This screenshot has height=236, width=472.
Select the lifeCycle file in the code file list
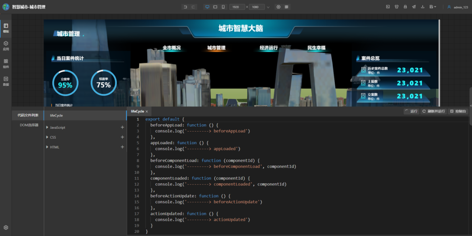pos(85,115)
